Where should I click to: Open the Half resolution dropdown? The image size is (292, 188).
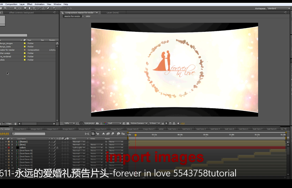point(114,123)
